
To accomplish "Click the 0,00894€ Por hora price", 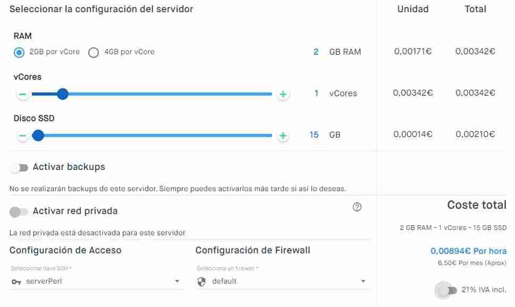I will [468, 251].
